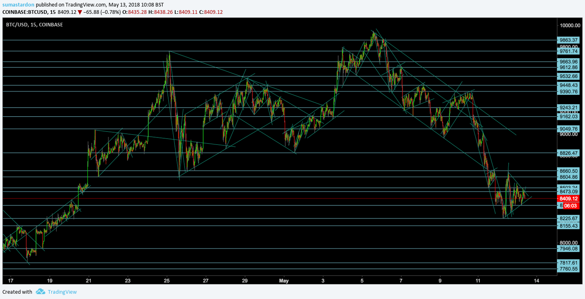Select the 8225.67 price level label
The height and width of the screenshot is (299, 585).
(569, 218)
